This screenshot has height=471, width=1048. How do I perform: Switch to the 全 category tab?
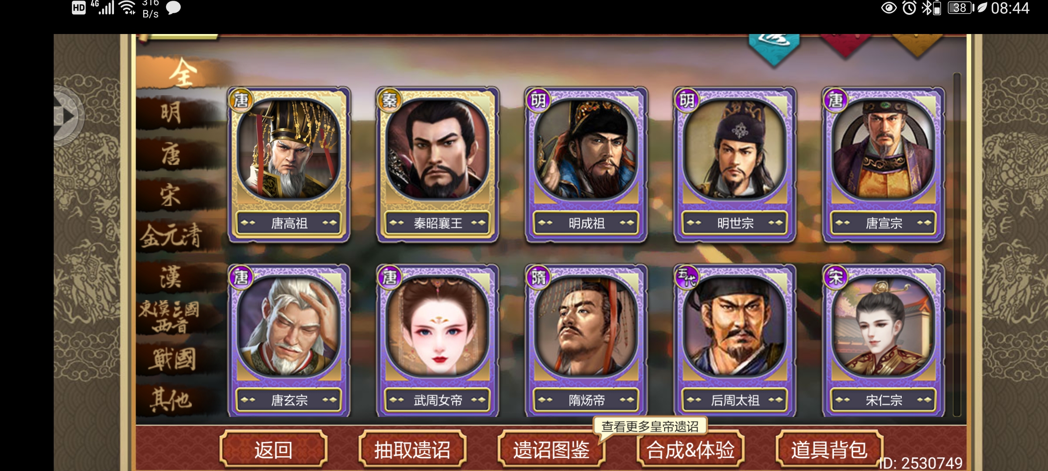click(x=183, y=72)
